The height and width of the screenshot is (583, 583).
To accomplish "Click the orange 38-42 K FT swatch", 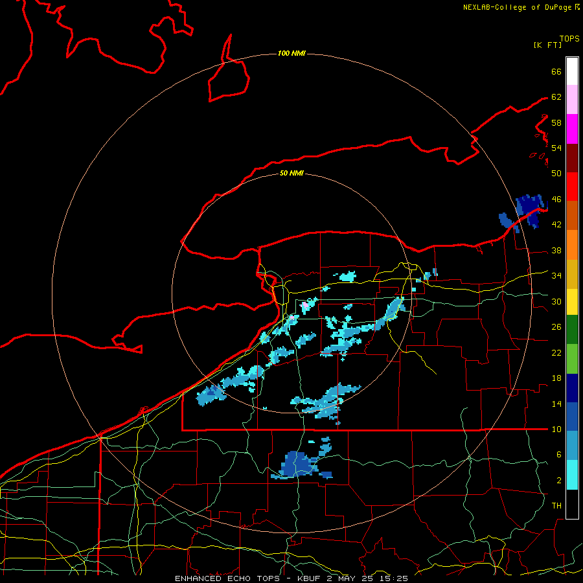I will (x=572, y=245).
